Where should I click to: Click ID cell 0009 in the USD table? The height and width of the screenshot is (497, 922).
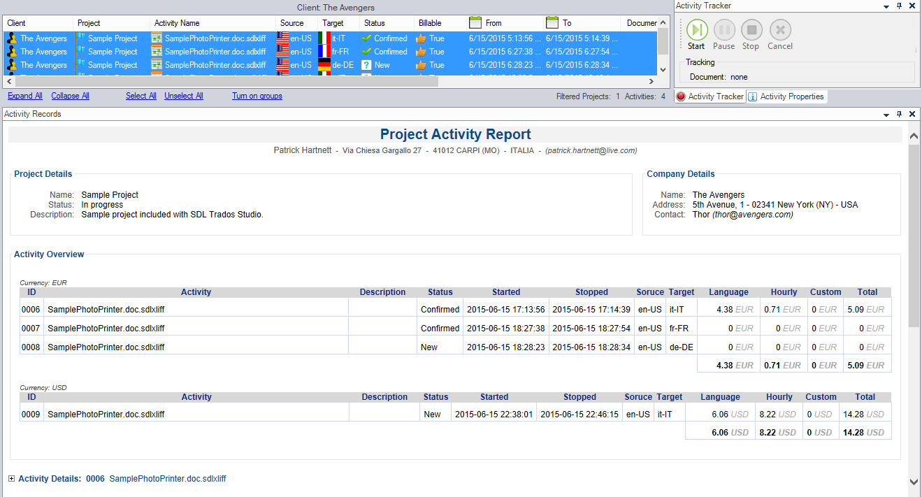pyautogui.click(x=31, y=414)
